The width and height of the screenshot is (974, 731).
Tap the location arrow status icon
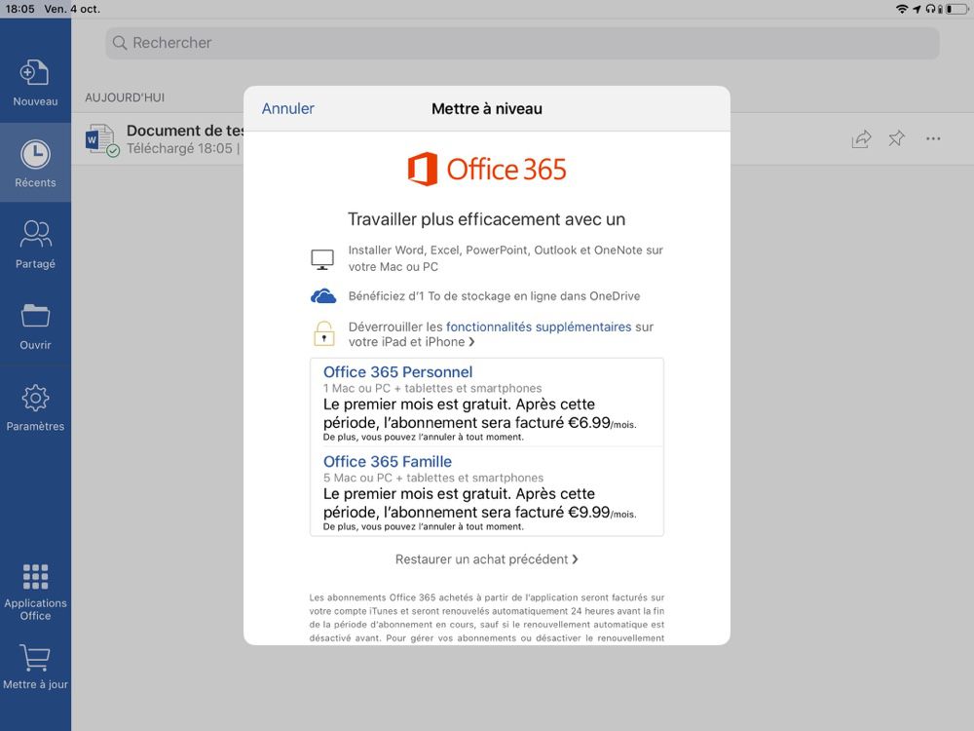[917, 9]
